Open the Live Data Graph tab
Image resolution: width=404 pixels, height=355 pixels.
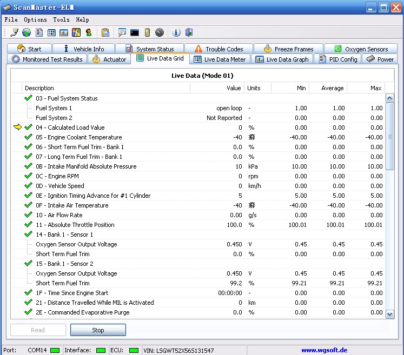click(x=282, y=59)
